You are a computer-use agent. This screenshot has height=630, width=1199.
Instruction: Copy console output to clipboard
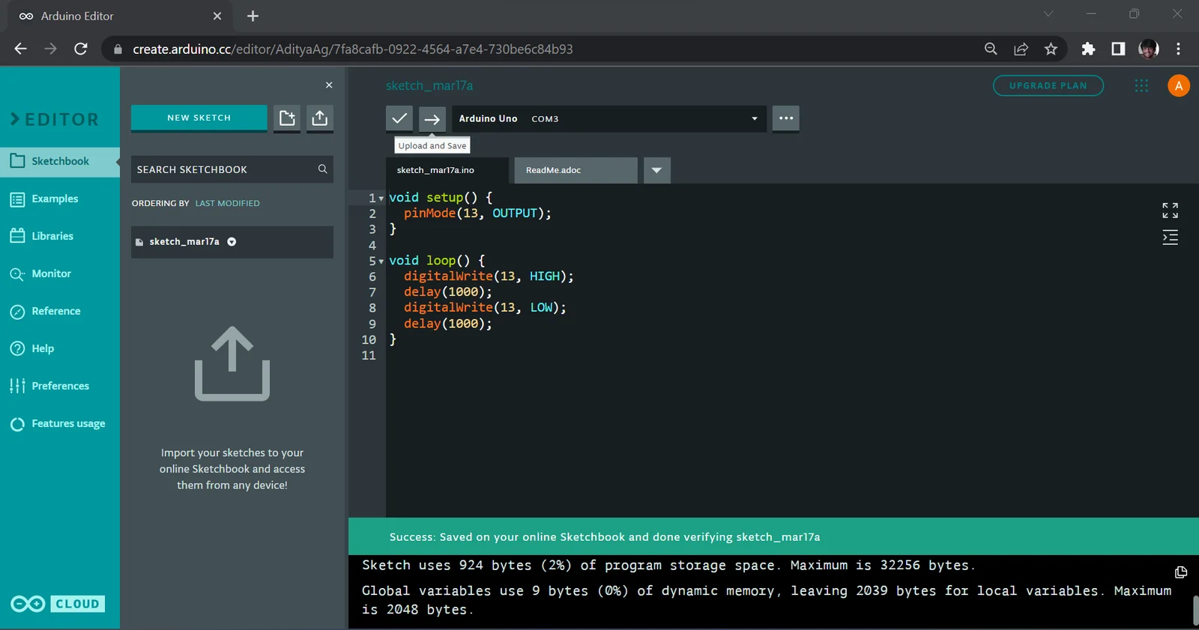pos(1181,572)
